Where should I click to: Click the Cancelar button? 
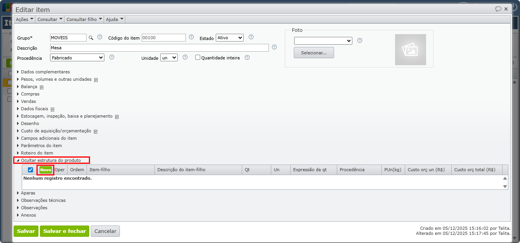[x=105, y=231]
